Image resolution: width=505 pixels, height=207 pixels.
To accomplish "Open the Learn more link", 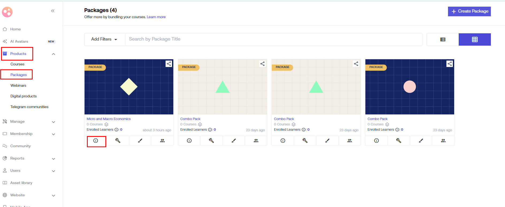I will (x=156, y=17).
